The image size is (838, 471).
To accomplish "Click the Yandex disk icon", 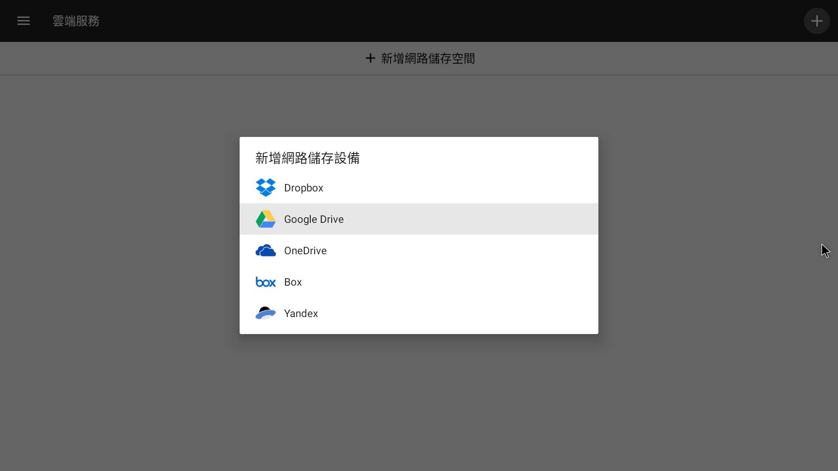I will (265, 313).
